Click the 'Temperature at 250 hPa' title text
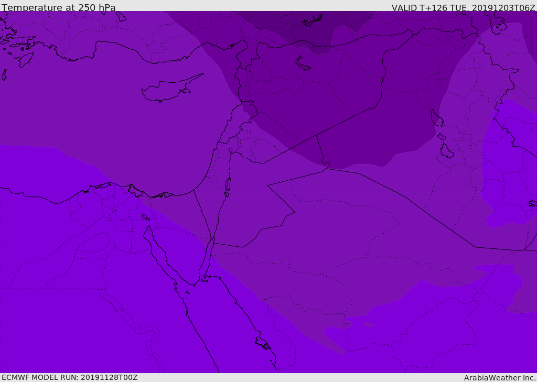The width and height of the screenshot is (537, 382). (59, 7)
